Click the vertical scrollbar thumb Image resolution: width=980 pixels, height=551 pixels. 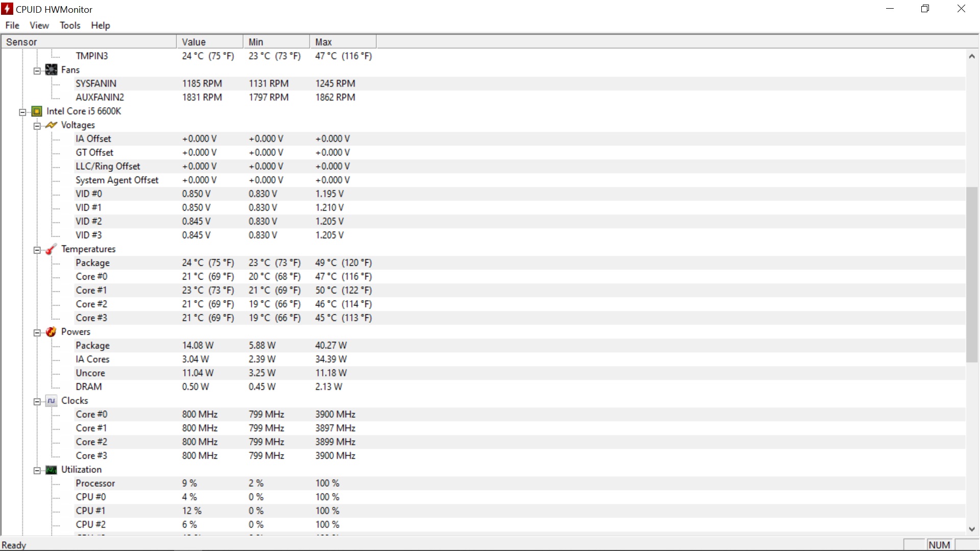(972, 274)
